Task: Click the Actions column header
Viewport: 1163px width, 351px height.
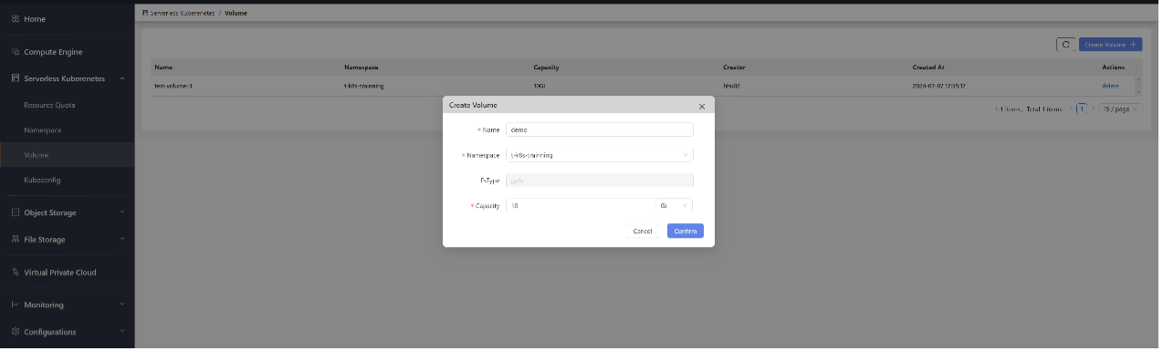Action: point(1115,67)
